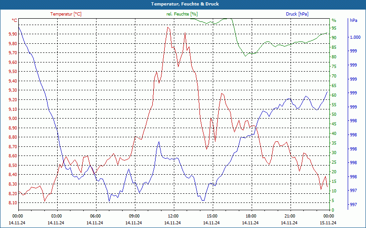The image size is (366, 228).
Task: Click the '9,70' temperature axis value
Action: point(13,53)
